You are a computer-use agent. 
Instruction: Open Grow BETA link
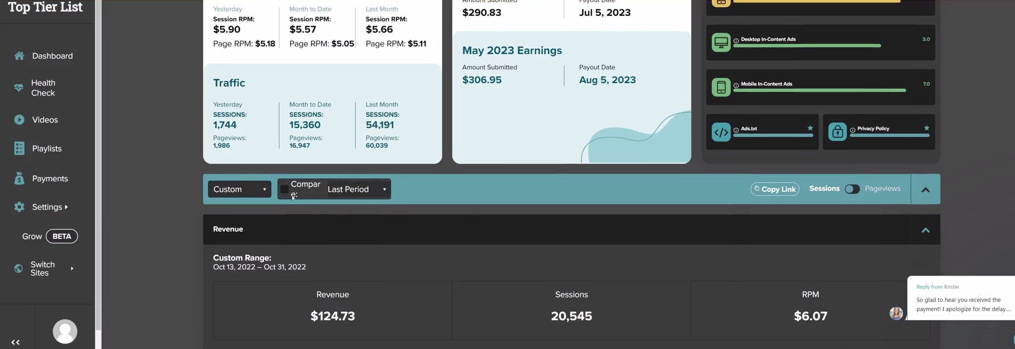coord(50,236)
